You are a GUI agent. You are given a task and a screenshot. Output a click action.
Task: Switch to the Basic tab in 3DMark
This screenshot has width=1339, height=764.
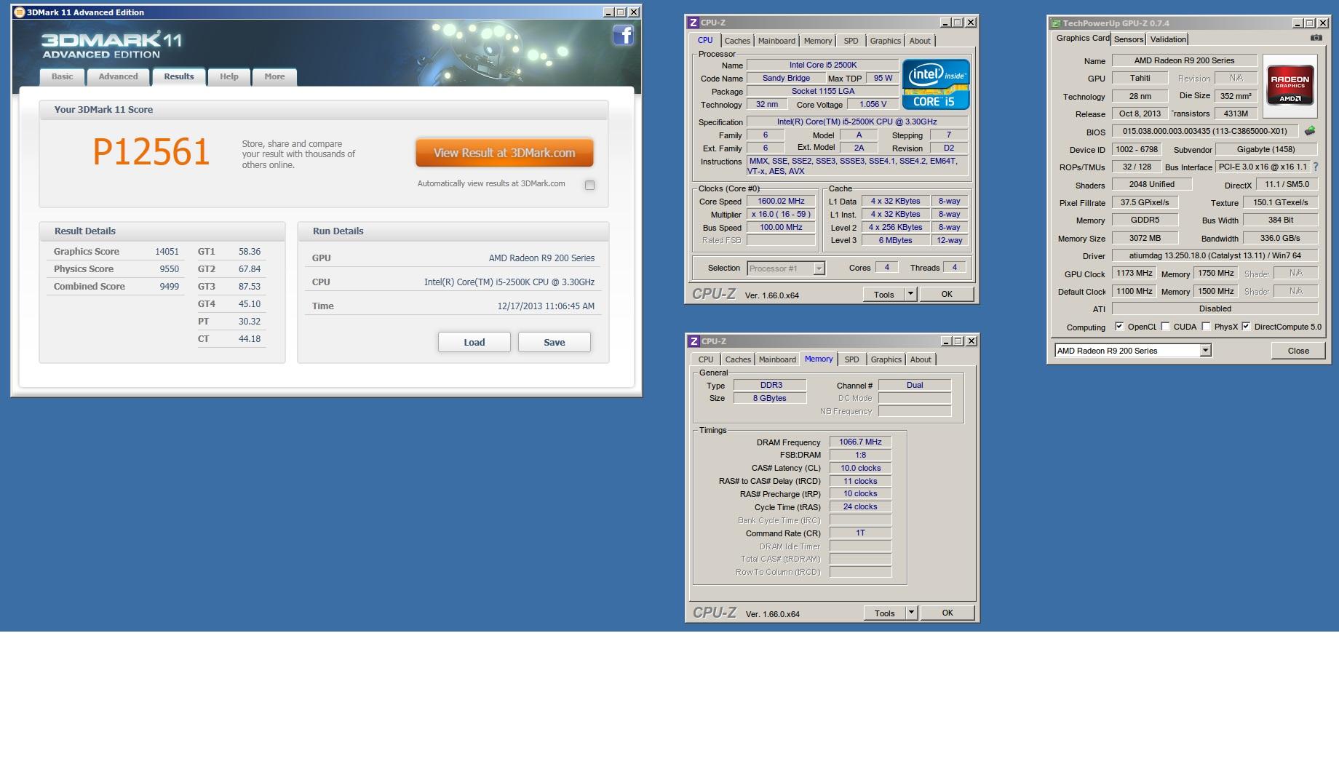63,76
